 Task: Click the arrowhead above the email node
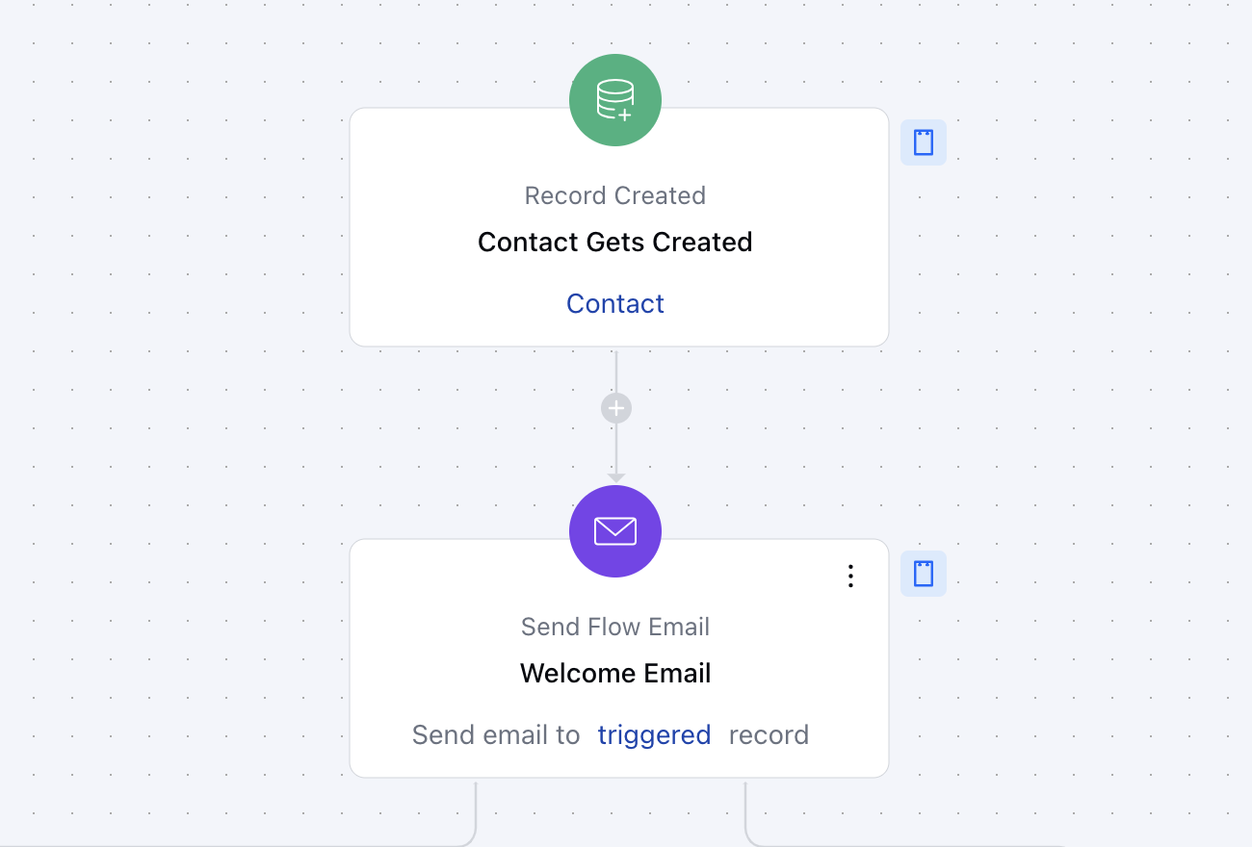(616, 478)
